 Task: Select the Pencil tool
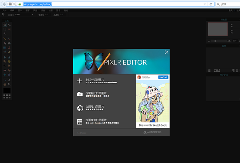(5, 38)
